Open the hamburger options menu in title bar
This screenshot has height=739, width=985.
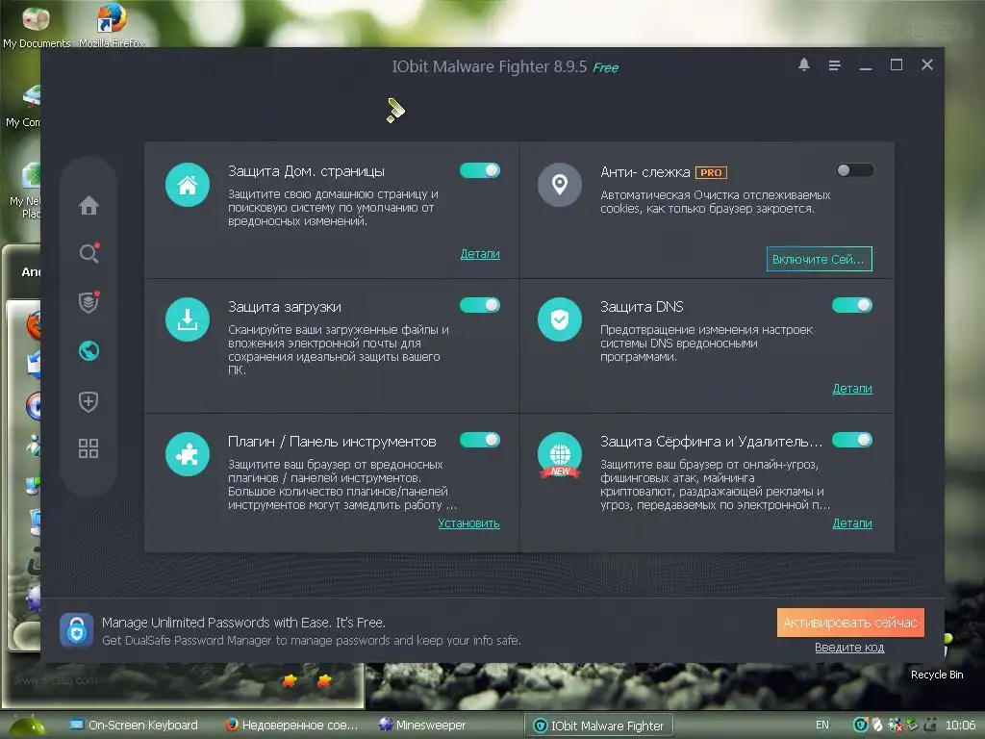click(834, 65)
